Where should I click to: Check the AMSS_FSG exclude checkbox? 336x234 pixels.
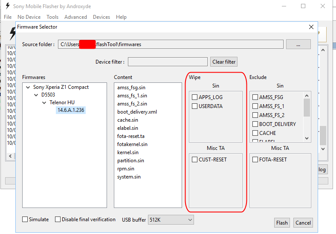pyautogui.click(x=255, y=97)
